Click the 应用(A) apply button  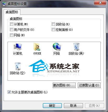pyautogui.click(x=94, y=105)
